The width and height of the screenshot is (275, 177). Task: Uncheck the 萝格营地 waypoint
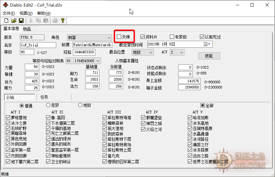click(x=8, y=117)
